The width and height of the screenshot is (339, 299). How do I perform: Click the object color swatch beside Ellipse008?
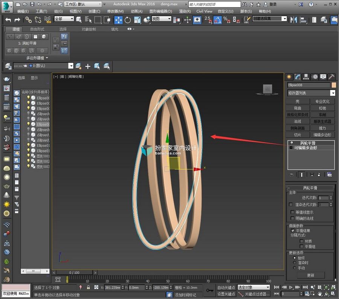[334, 85]
